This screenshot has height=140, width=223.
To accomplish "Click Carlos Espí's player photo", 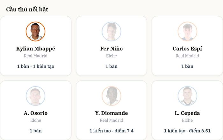I will (x=187, y=31).
